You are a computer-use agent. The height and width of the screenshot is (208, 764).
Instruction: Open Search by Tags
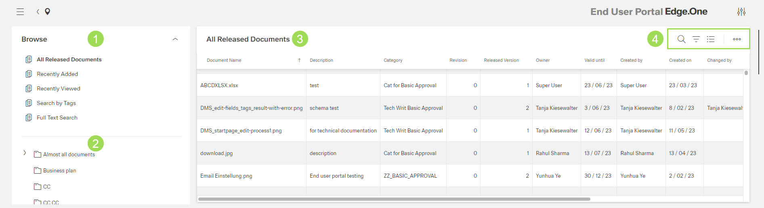click(56, 103)
